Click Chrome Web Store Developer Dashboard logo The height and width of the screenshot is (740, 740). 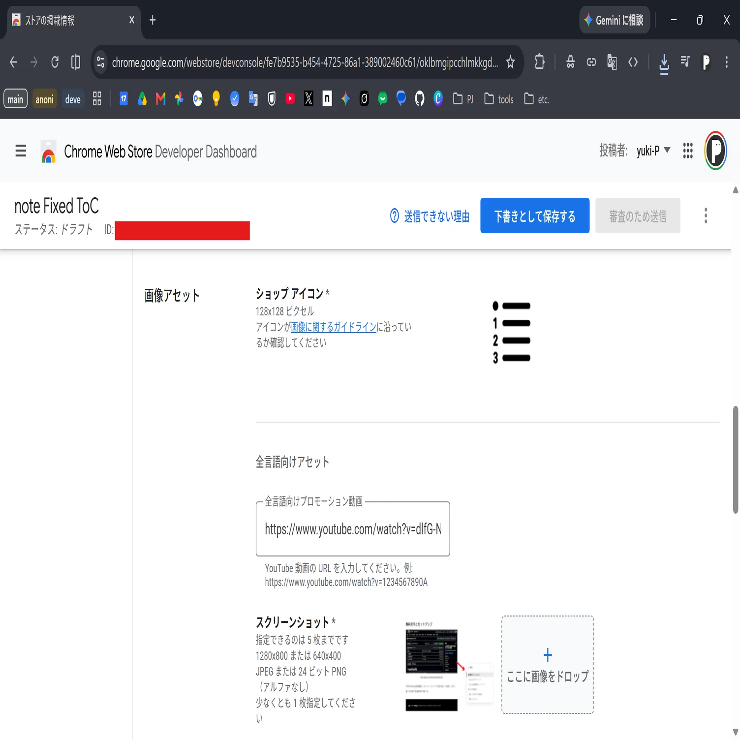(x=148, y=152)
